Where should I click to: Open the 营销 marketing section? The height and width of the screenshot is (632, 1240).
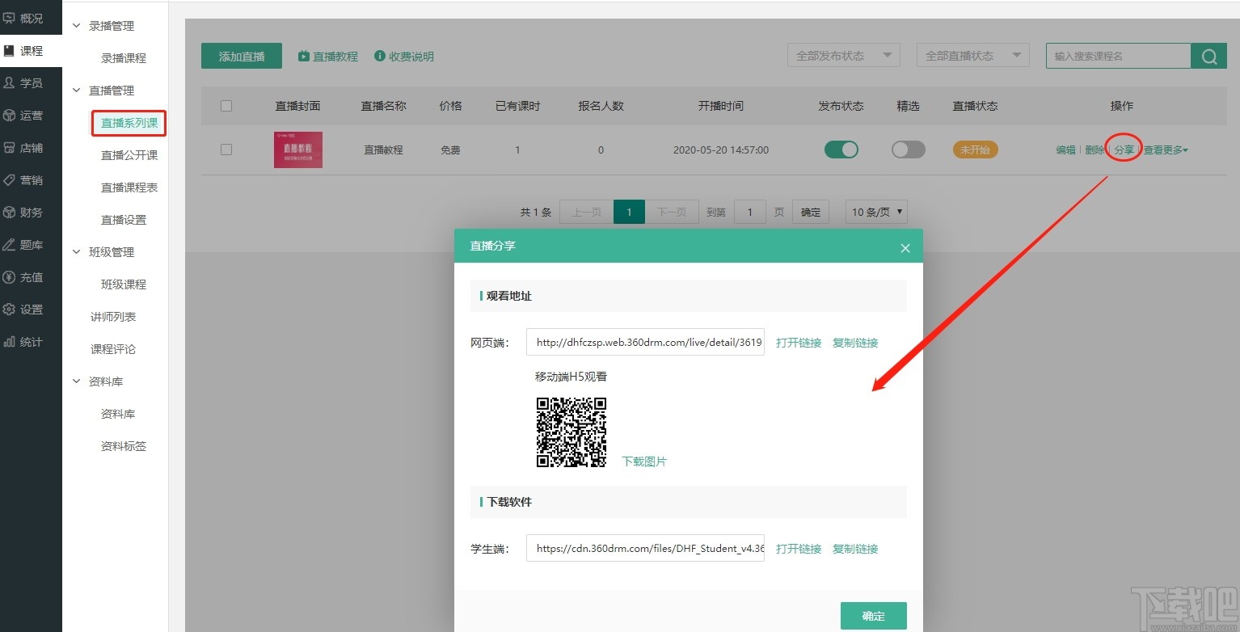coord(30,179)
